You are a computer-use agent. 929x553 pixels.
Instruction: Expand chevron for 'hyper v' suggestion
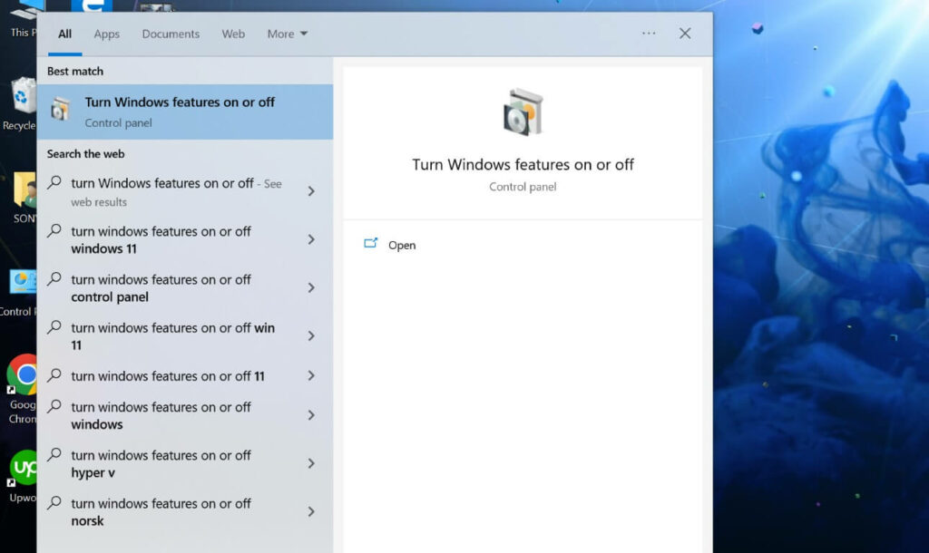(311, 463)
